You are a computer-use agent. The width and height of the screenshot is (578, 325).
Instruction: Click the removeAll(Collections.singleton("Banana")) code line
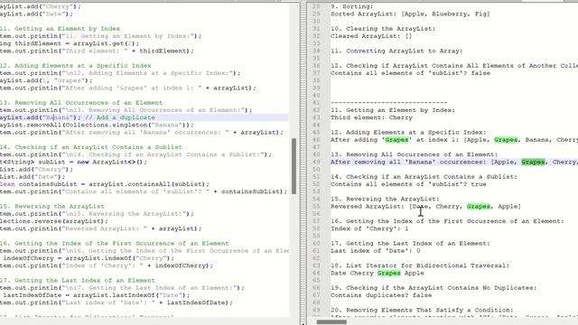[97, 125]
